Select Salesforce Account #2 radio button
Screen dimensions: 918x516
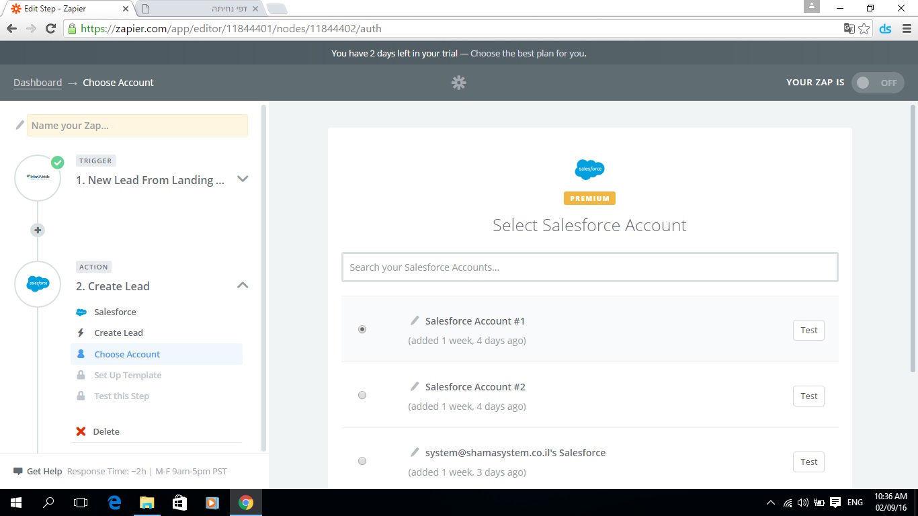[362, 395]
